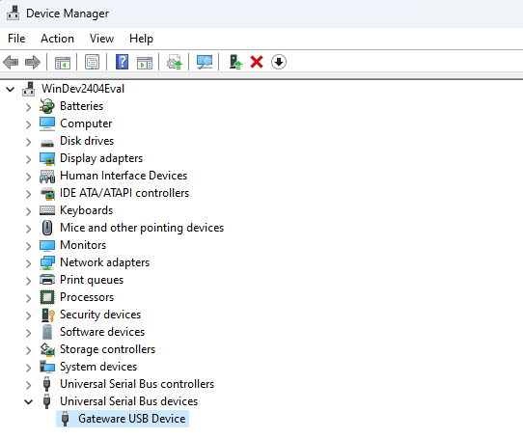Click the Network adapters label
Image resolution: width=523 pixels, height=439 pixels.
click(105, 262)
